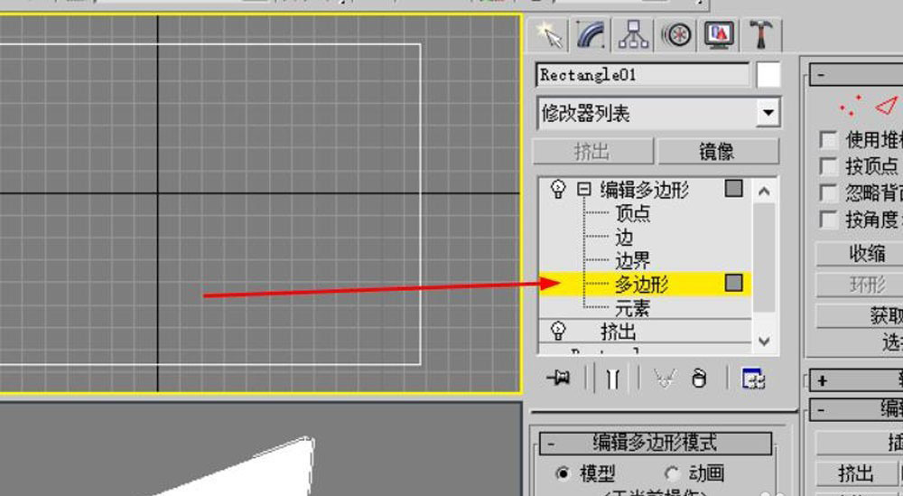Select 编辑多边形 in modifier stack
The width and height of the screenshot is (903, 496).
(x=645, y=190)
